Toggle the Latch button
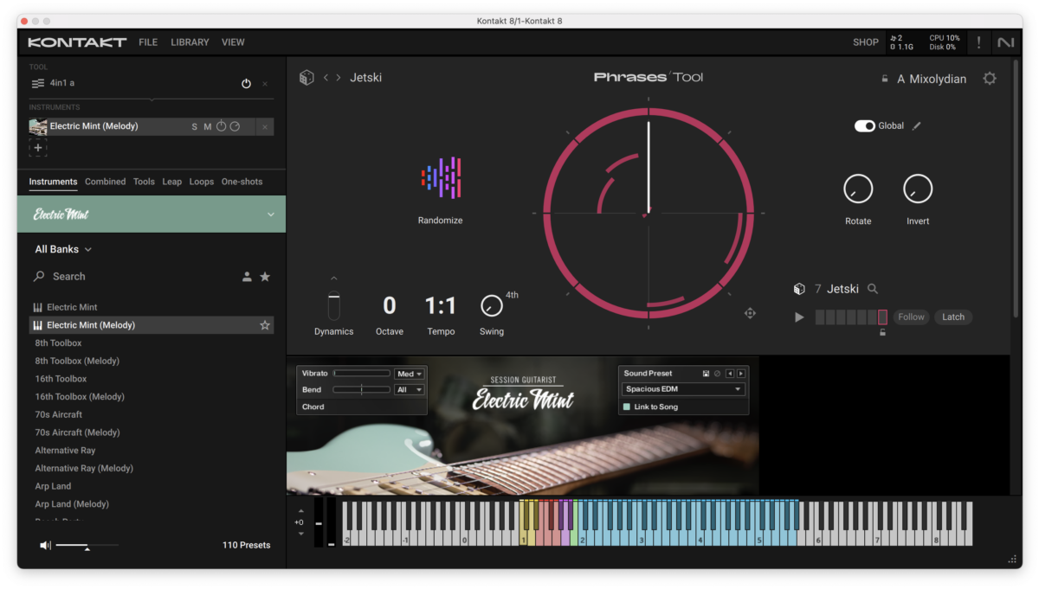 tap(953, 317)
